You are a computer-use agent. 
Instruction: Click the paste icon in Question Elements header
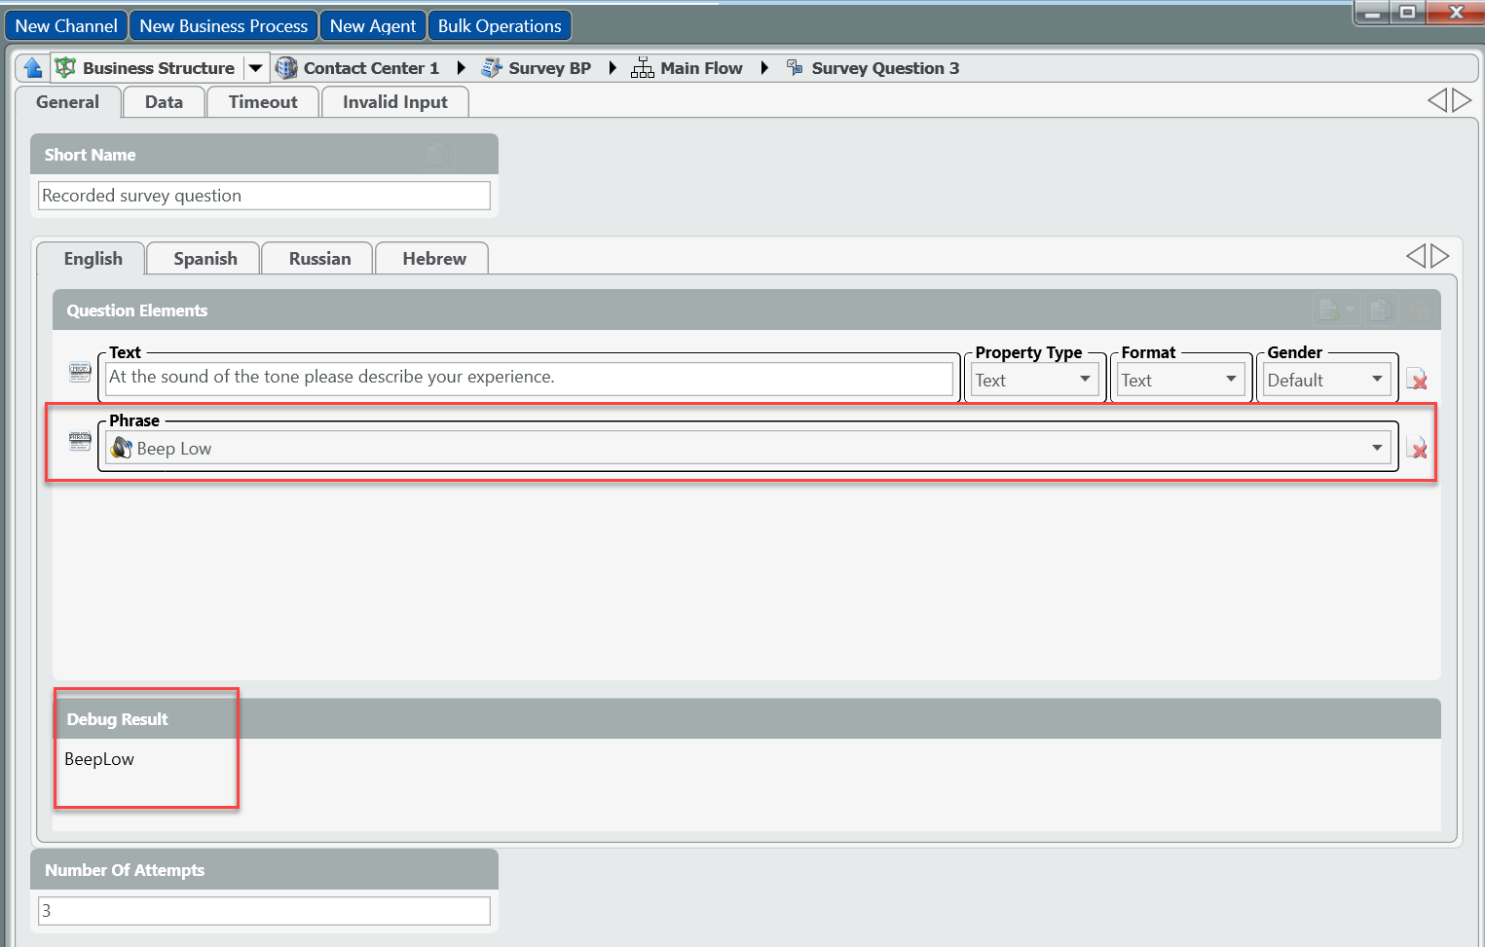tap(1420, 310)
